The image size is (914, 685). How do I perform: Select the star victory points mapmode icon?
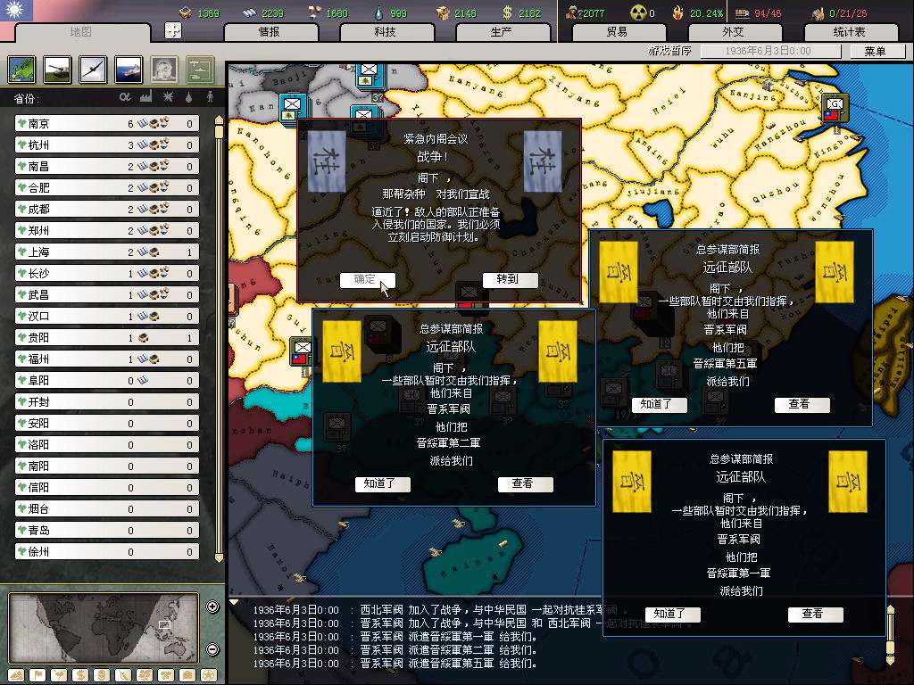point(209,676)
